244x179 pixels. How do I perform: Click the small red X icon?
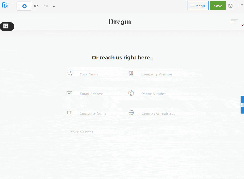tap(242, 25)
